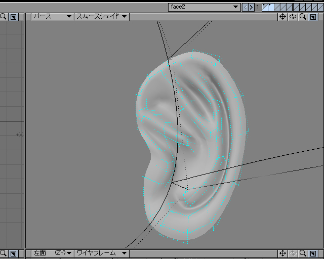Go to previous layer bank
This screenshot has width=324, height=259.
coord(246,7)
